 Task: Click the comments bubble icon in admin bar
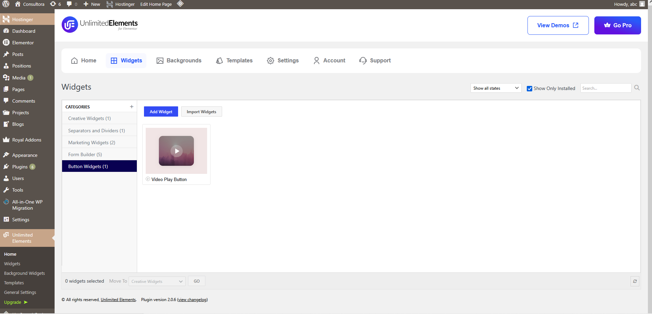click(x=69, y=4)
